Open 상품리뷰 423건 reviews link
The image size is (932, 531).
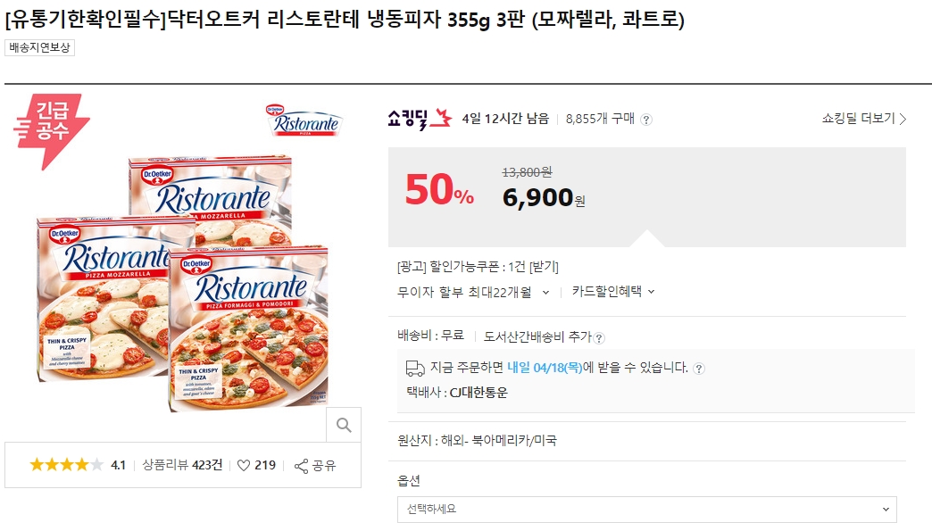pyautogui.click(x=182, y=465)
